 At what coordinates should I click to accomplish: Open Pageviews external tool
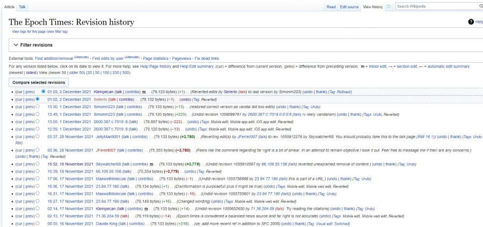[x=182, y=58]
